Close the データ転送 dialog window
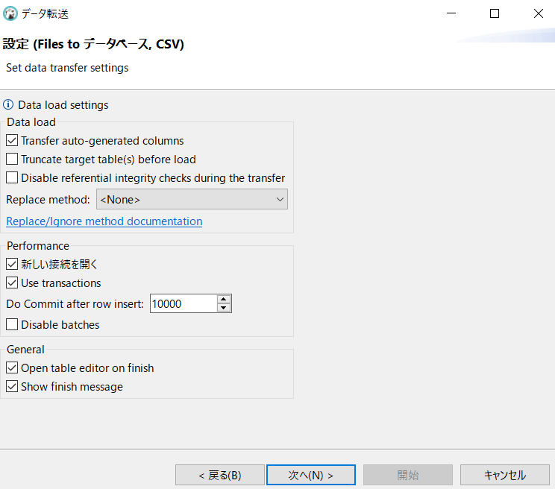 (x=539, y=13)
